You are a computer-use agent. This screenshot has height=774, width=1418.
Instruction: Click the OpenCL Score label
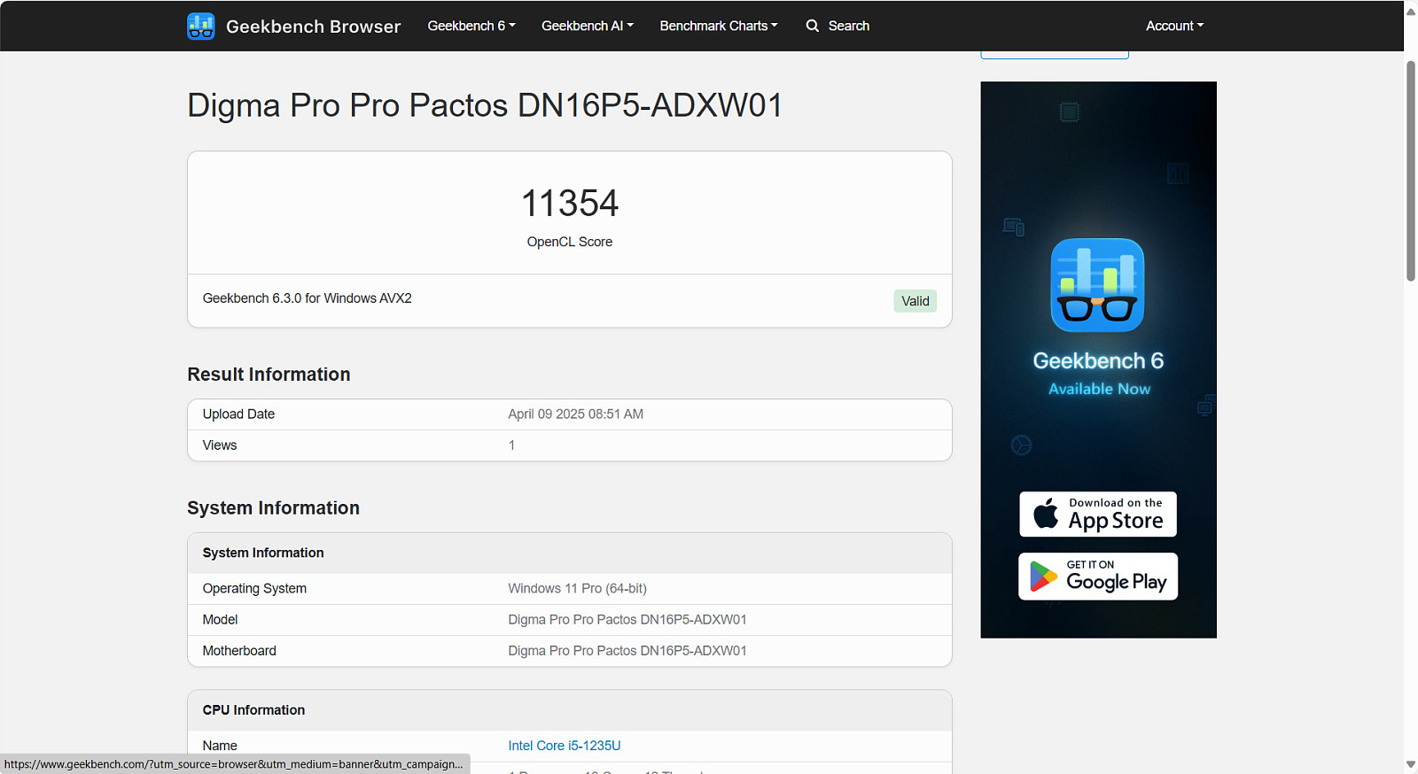point(570,242)
